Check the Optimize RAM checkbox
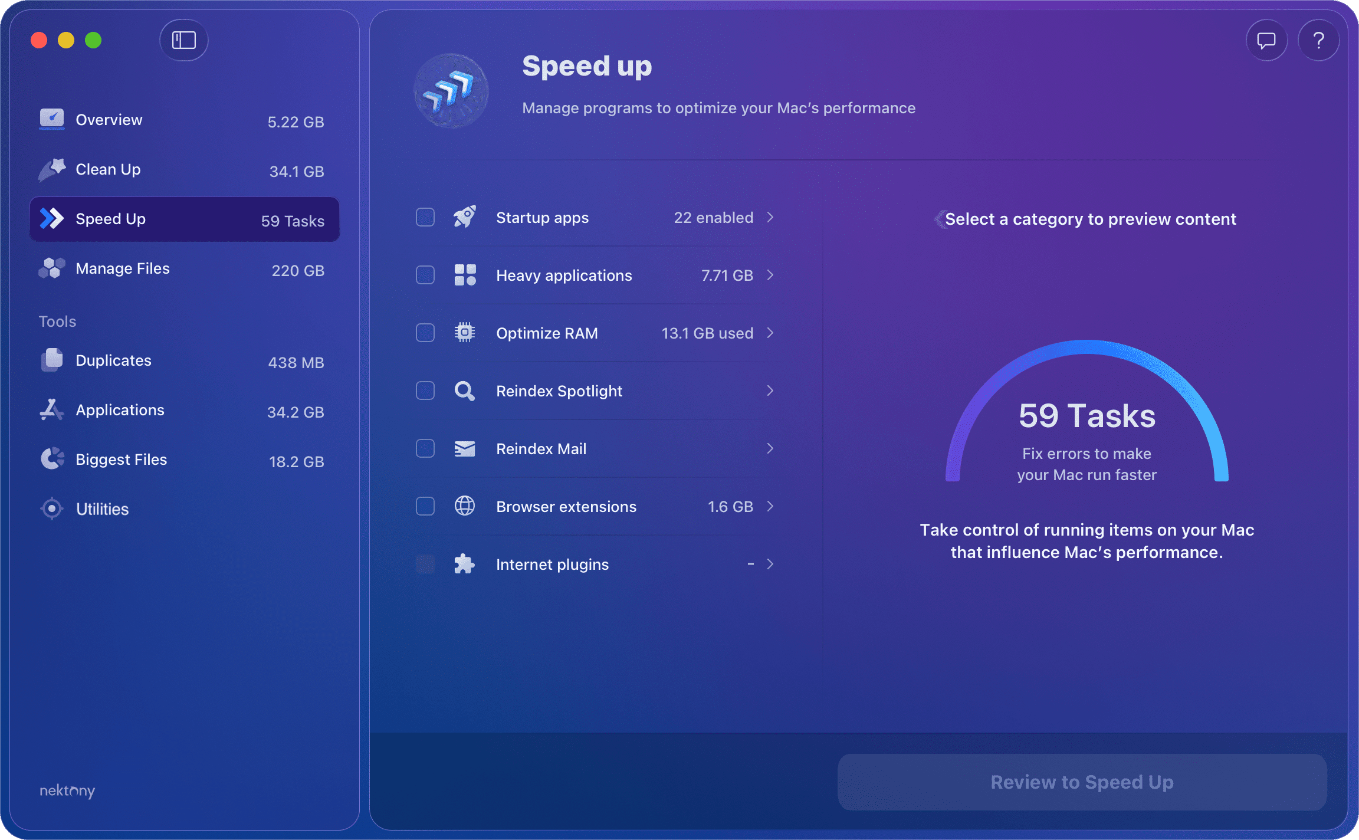The width and height of the screenshot is (1359, 840). click(x=425, y=333)
